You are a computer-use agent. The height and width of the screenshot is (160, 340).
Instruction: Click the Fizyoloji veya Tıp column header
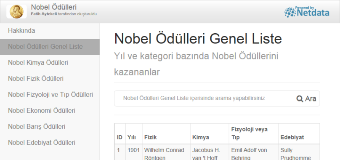pos(253,133)
